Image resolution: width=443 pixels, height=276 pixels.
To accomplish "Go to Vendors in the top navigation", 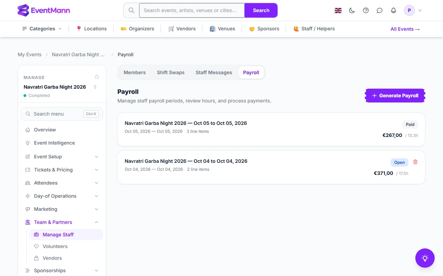I will coord(182,29).
